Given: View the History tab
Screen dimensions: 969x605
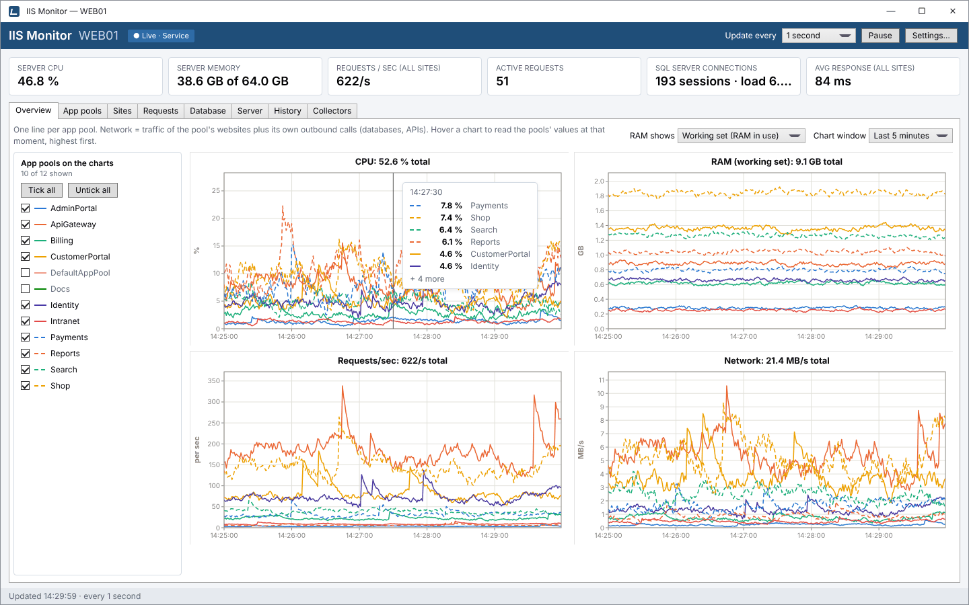Looking at the screenshot, I should point(287,111).
